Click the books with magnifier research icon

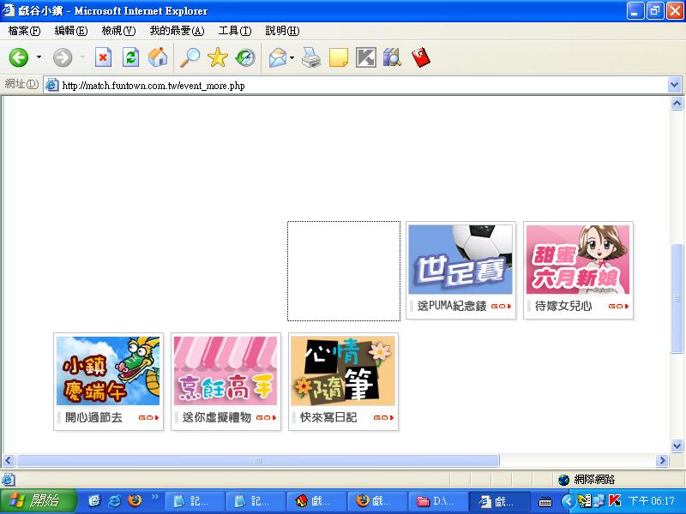pyautogui.click(x=392, y=57)
